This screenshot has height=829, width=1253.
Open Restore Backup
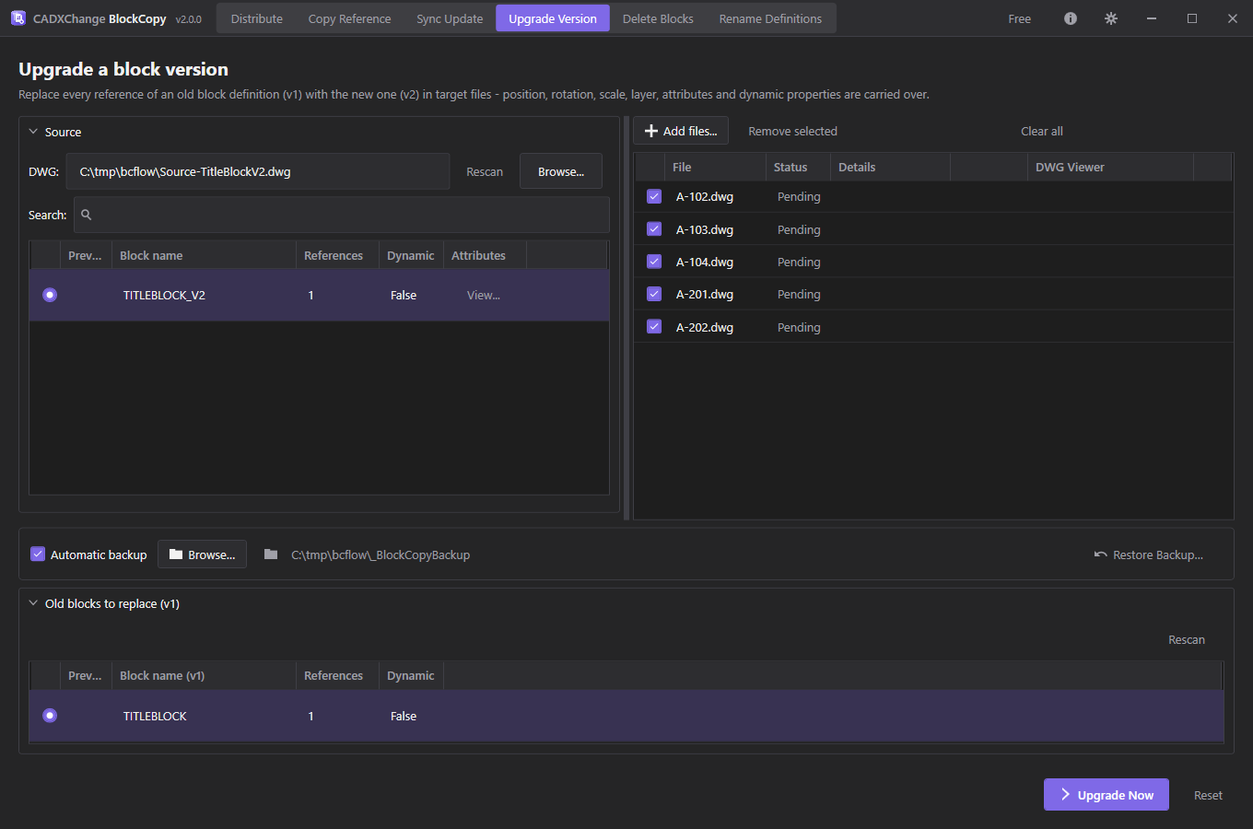click(x=1149, y=555)
